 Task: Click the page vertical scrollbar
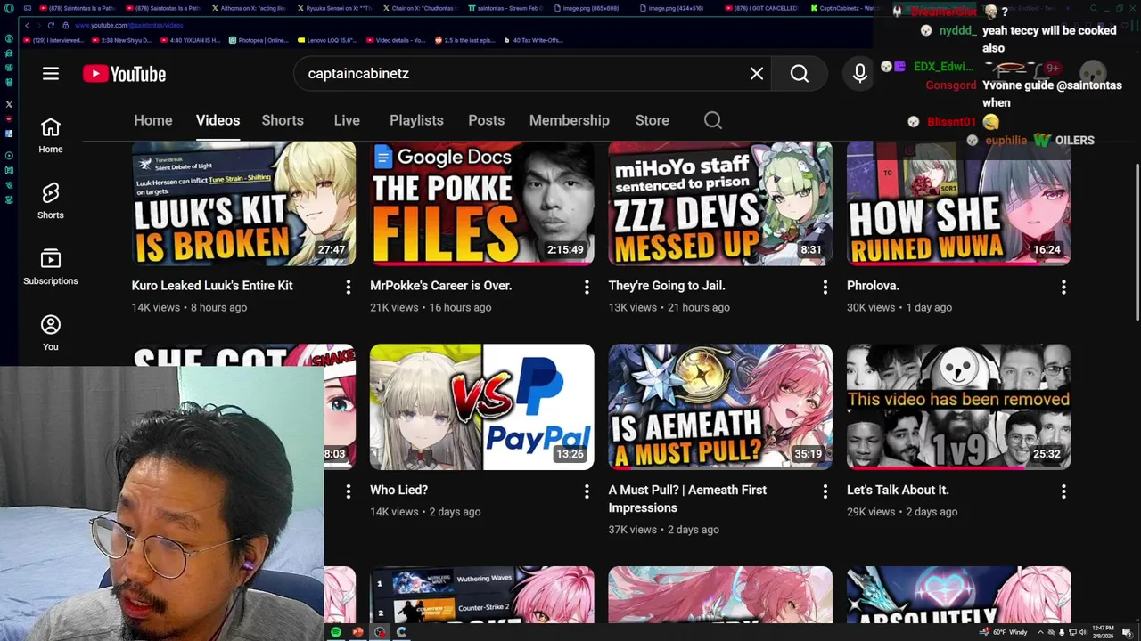point(1137,242)
